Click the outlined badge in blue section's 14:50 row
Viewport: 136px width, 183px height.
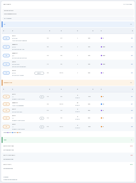(x=39, y=73)
